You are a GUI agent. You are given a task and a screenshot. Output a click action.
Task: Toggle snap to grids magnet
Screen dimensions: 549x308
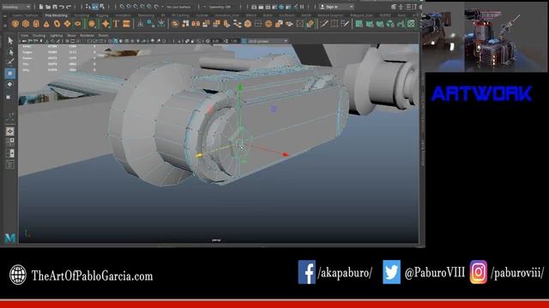[x=122, y=7]
